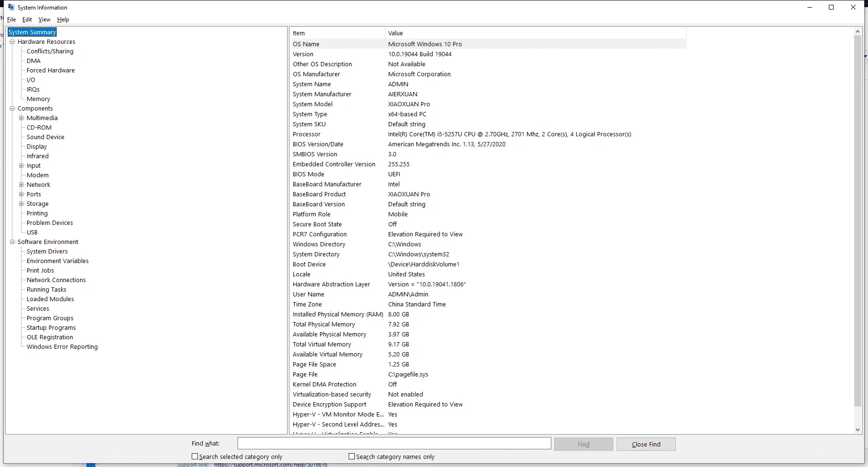Select USB tree item
868x467 pixels.
pyautogui.click(x=32, y=233)
